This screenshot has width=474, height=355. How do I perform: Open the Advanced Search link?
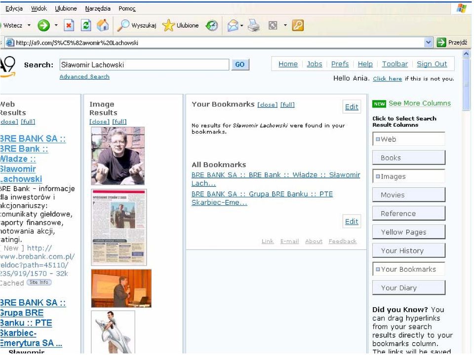pyautogui.click(x=84, y=77)
